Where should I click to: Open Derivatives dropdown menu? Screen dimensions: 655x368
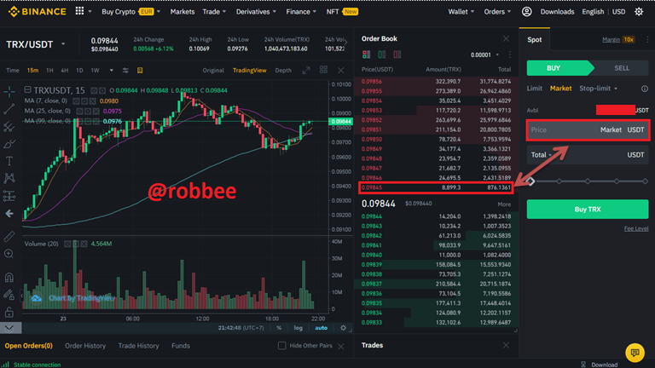click(256, 12)
